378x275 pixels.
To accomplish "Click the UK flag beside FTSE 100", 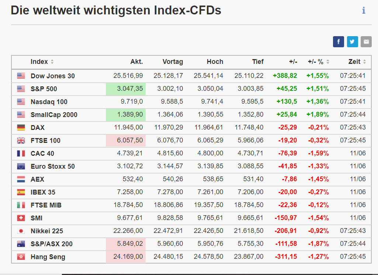I will [x=21, y=141].
